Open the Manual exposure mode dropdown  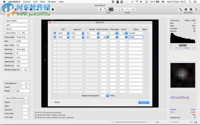pos(17,29)
